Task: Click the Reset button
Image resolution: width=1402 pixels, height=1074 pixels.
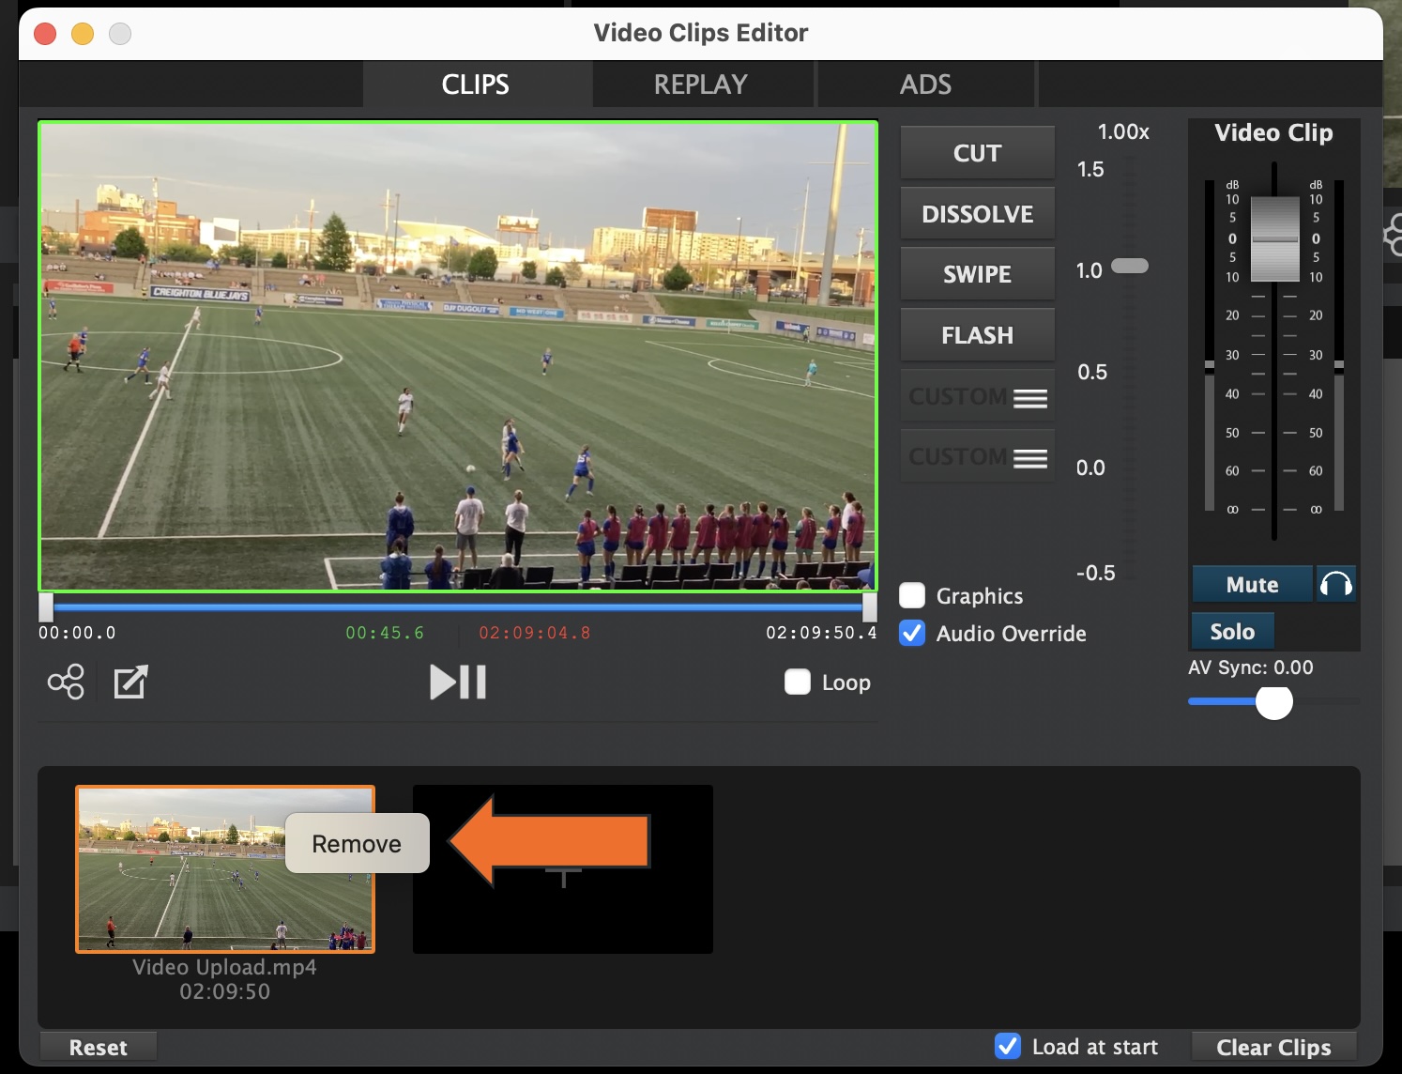Action: (99, 1047)
